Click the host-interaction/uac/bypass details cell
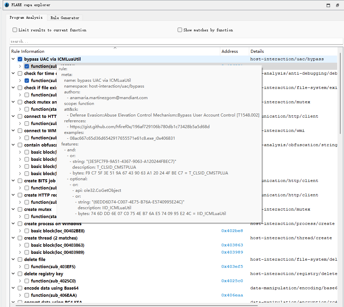The height and width of the screenshot is (307, 344). click(287, 59)
